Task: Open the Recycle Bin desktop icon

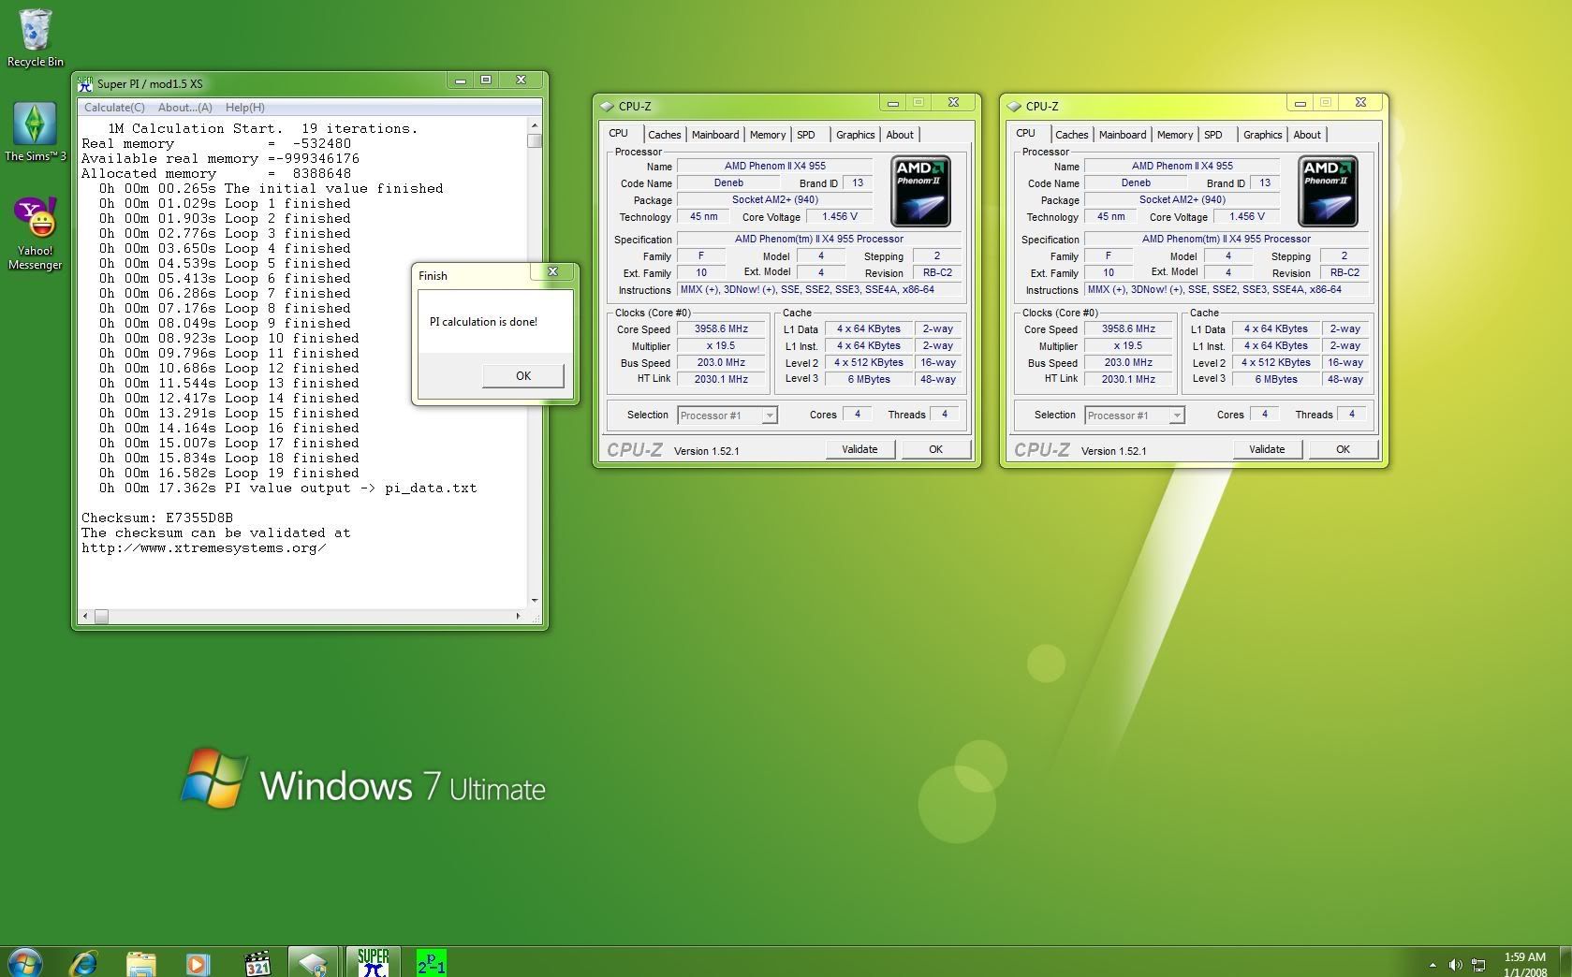Action: coord(35,37)
